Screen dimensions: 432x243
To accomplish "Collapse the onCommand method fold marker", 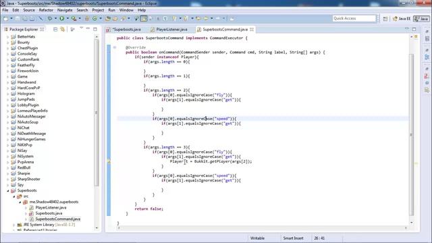I will pyautogui.click(x=115, y=47).
